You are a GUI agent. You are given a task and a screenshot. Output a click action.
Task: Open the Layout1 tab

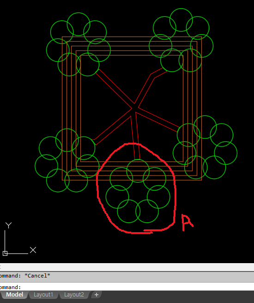43,295
